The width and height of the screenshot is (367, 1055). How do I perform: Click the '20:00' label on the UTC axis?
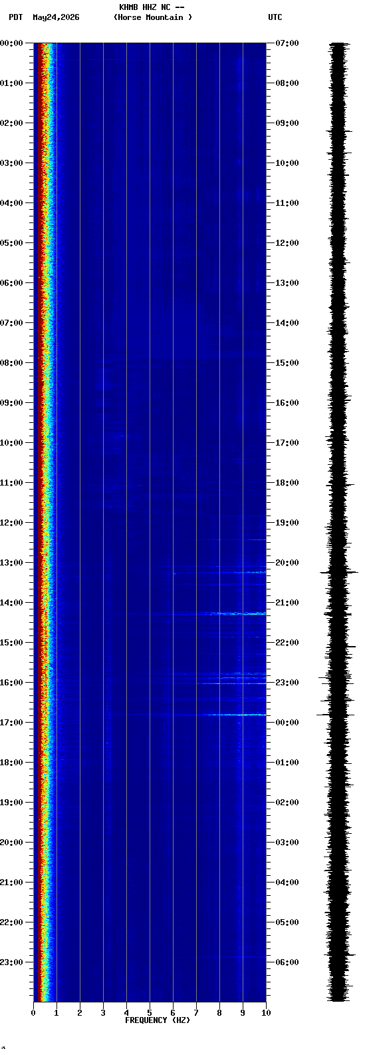tap(287, 563)
